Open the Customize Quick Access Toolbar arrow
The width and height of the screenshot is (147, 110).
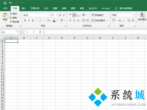pos(22,3)
